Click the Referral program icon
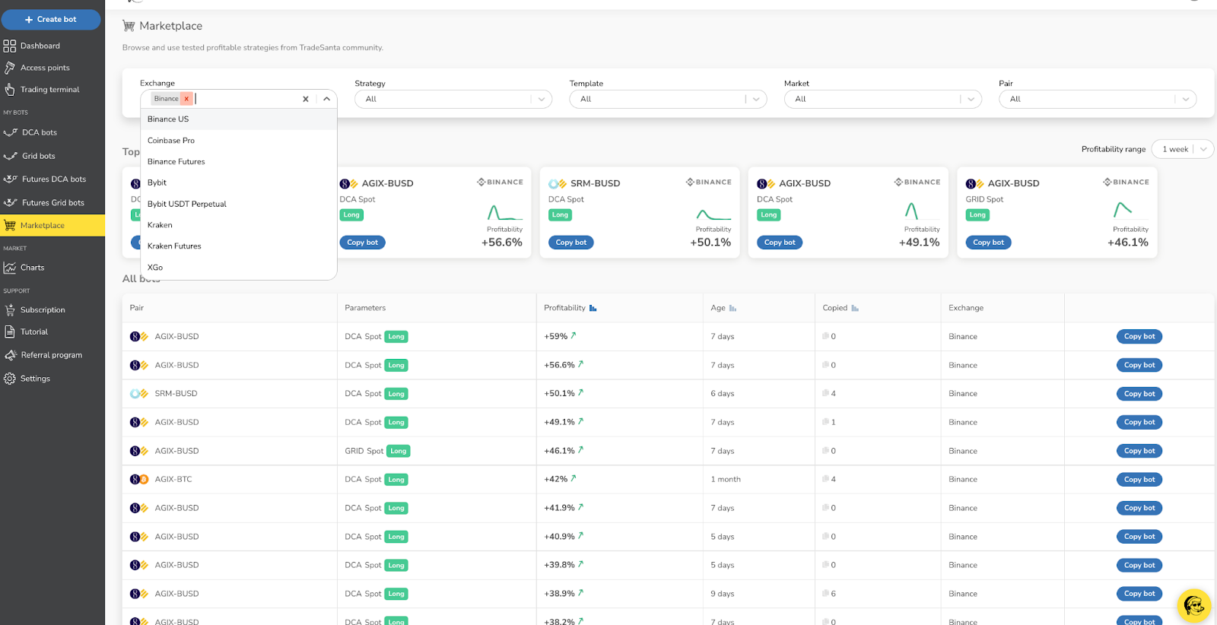This screenshot has height=625, width=1217. tap(10, 355)
